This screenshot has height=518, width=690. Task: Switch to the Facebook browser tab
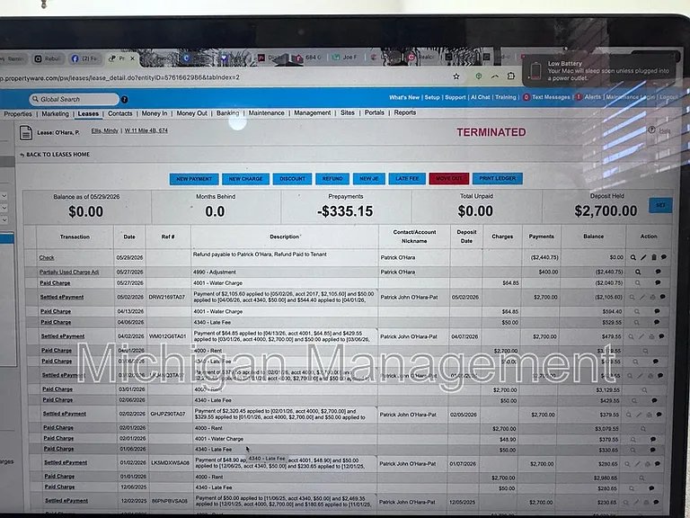pyautogui.click(x=84, y=58)
